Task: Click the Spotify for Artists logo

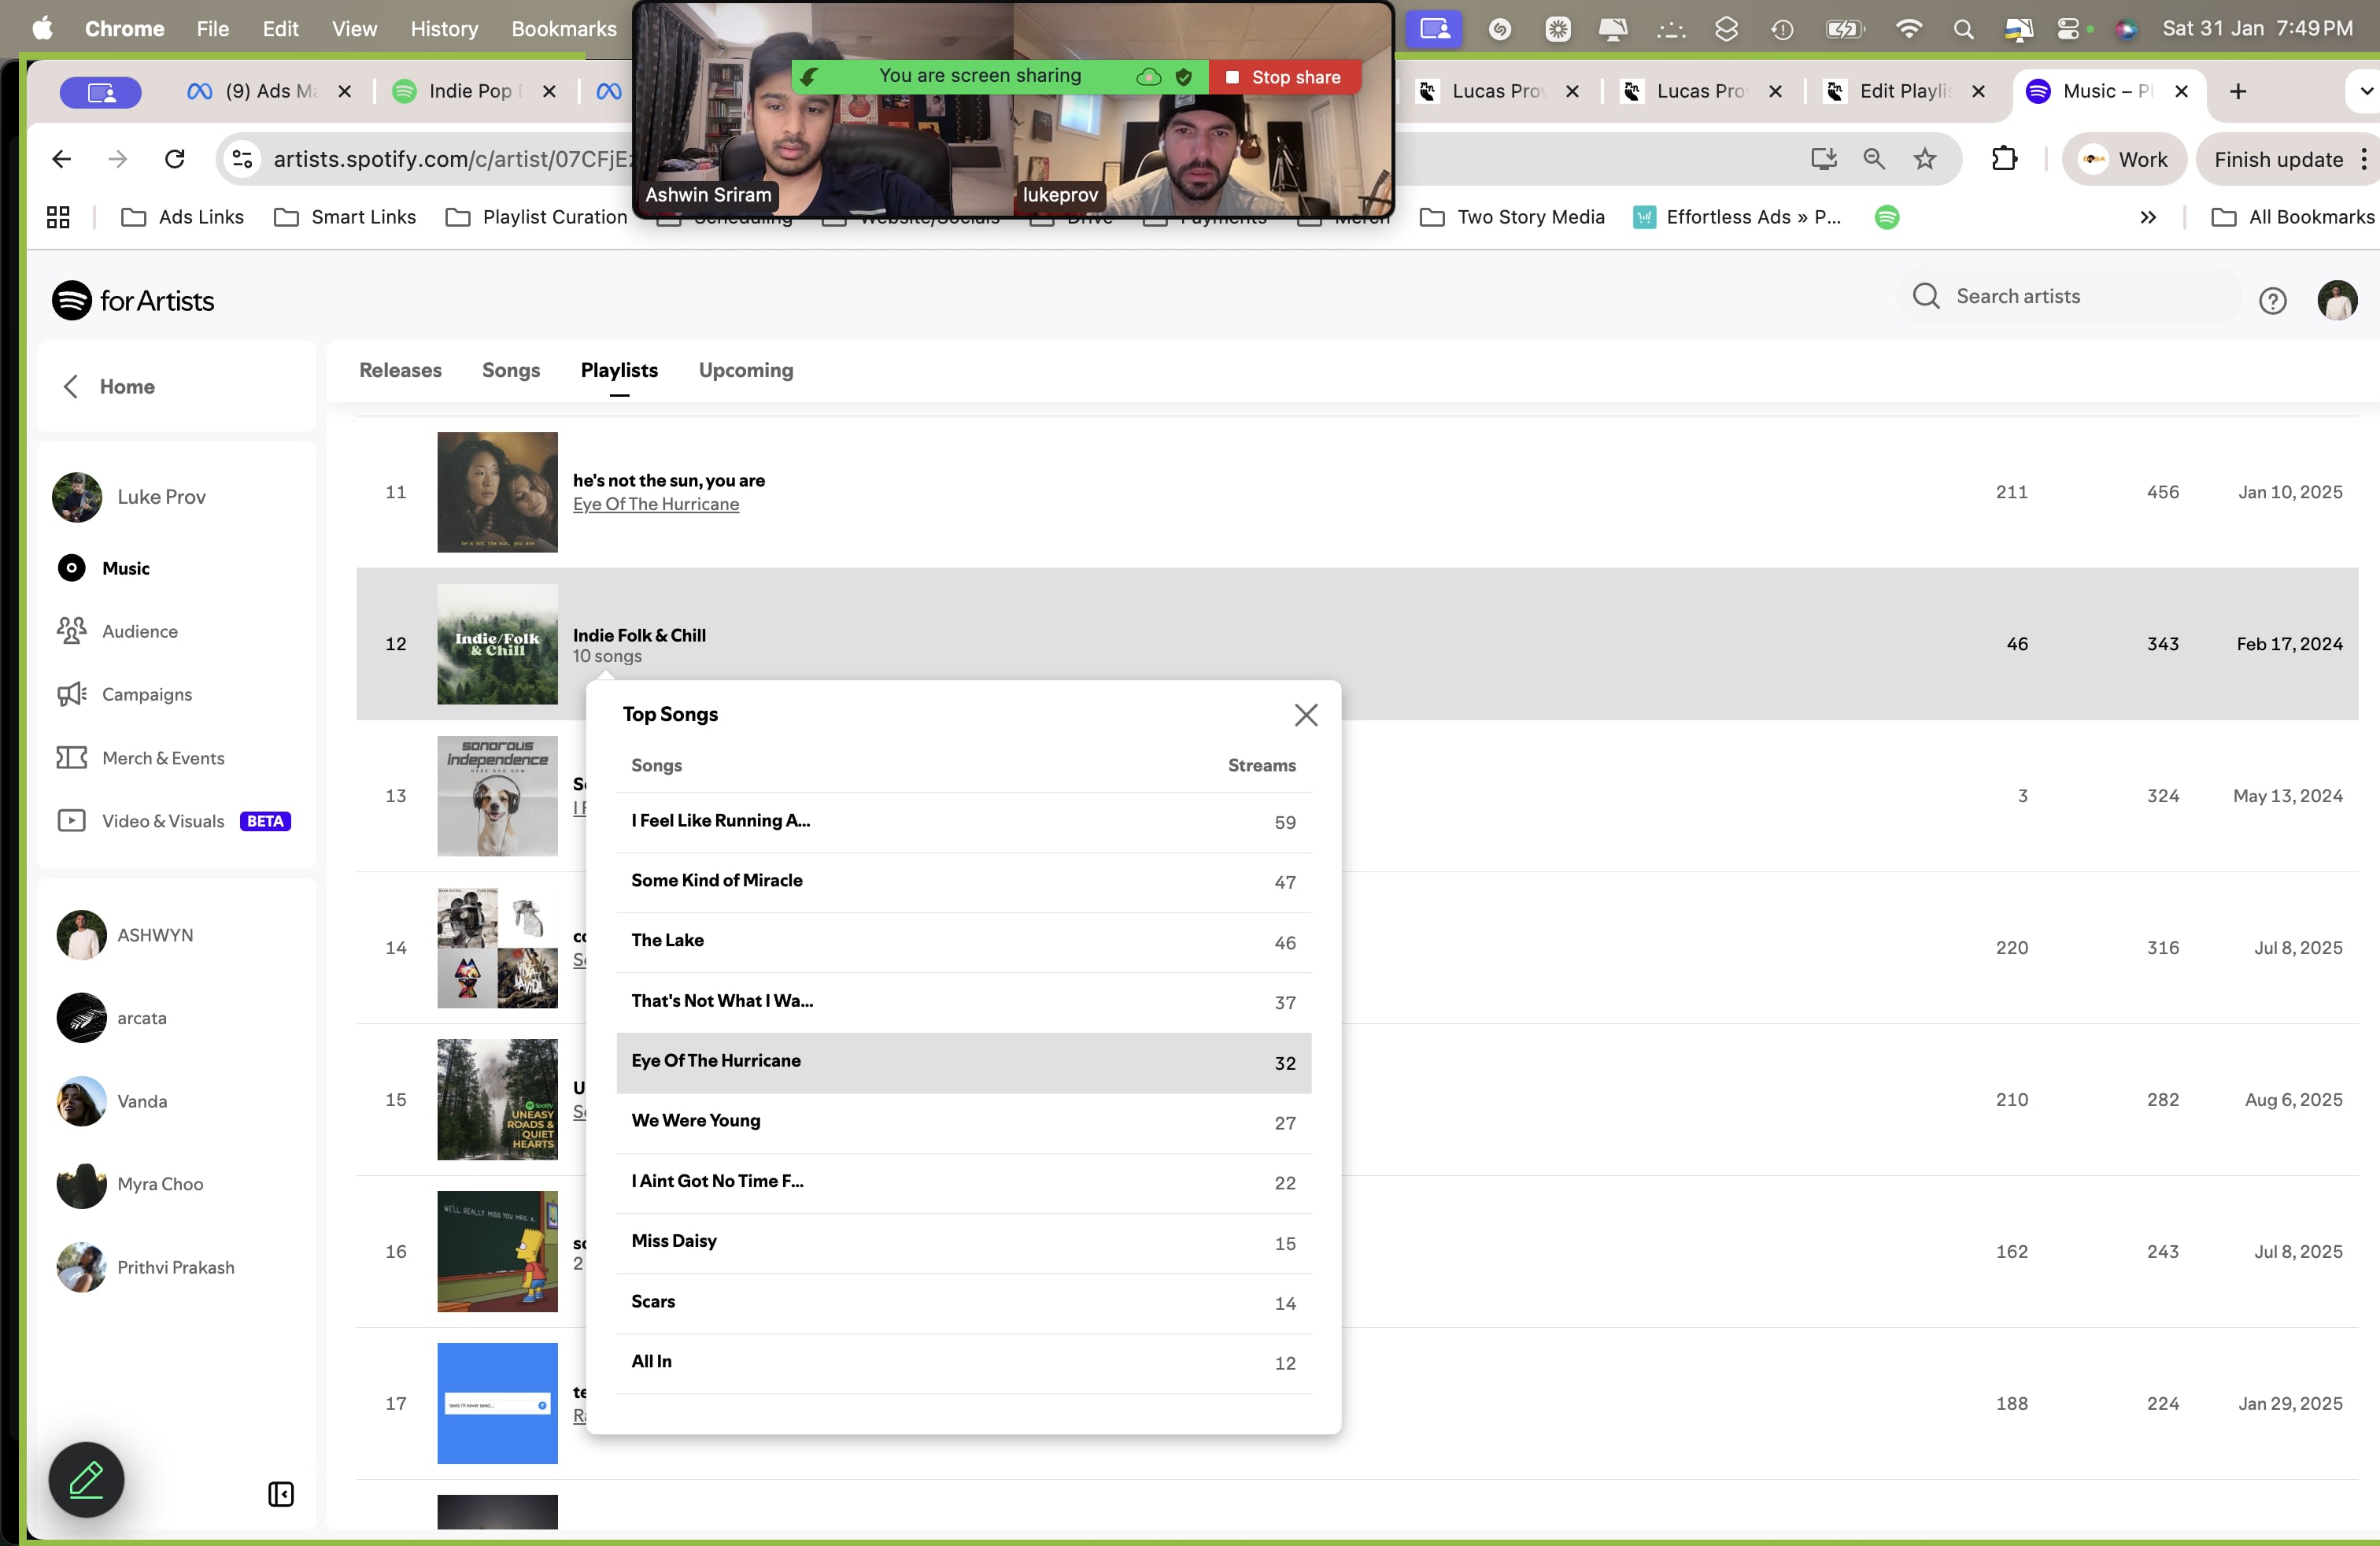Action: 133,300
